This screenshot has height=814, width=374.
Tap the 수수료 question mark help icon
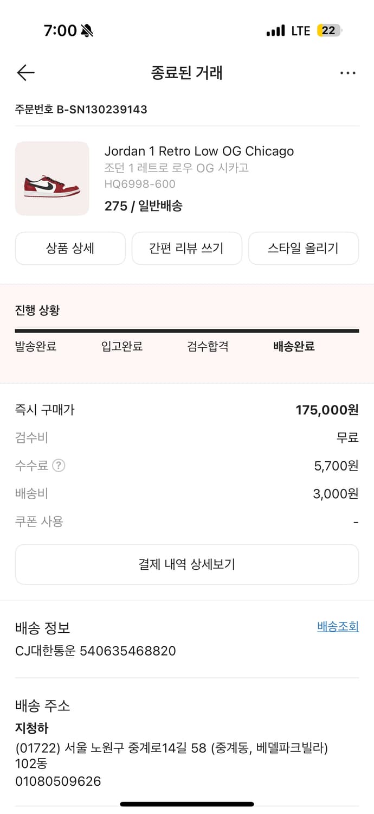60,466
